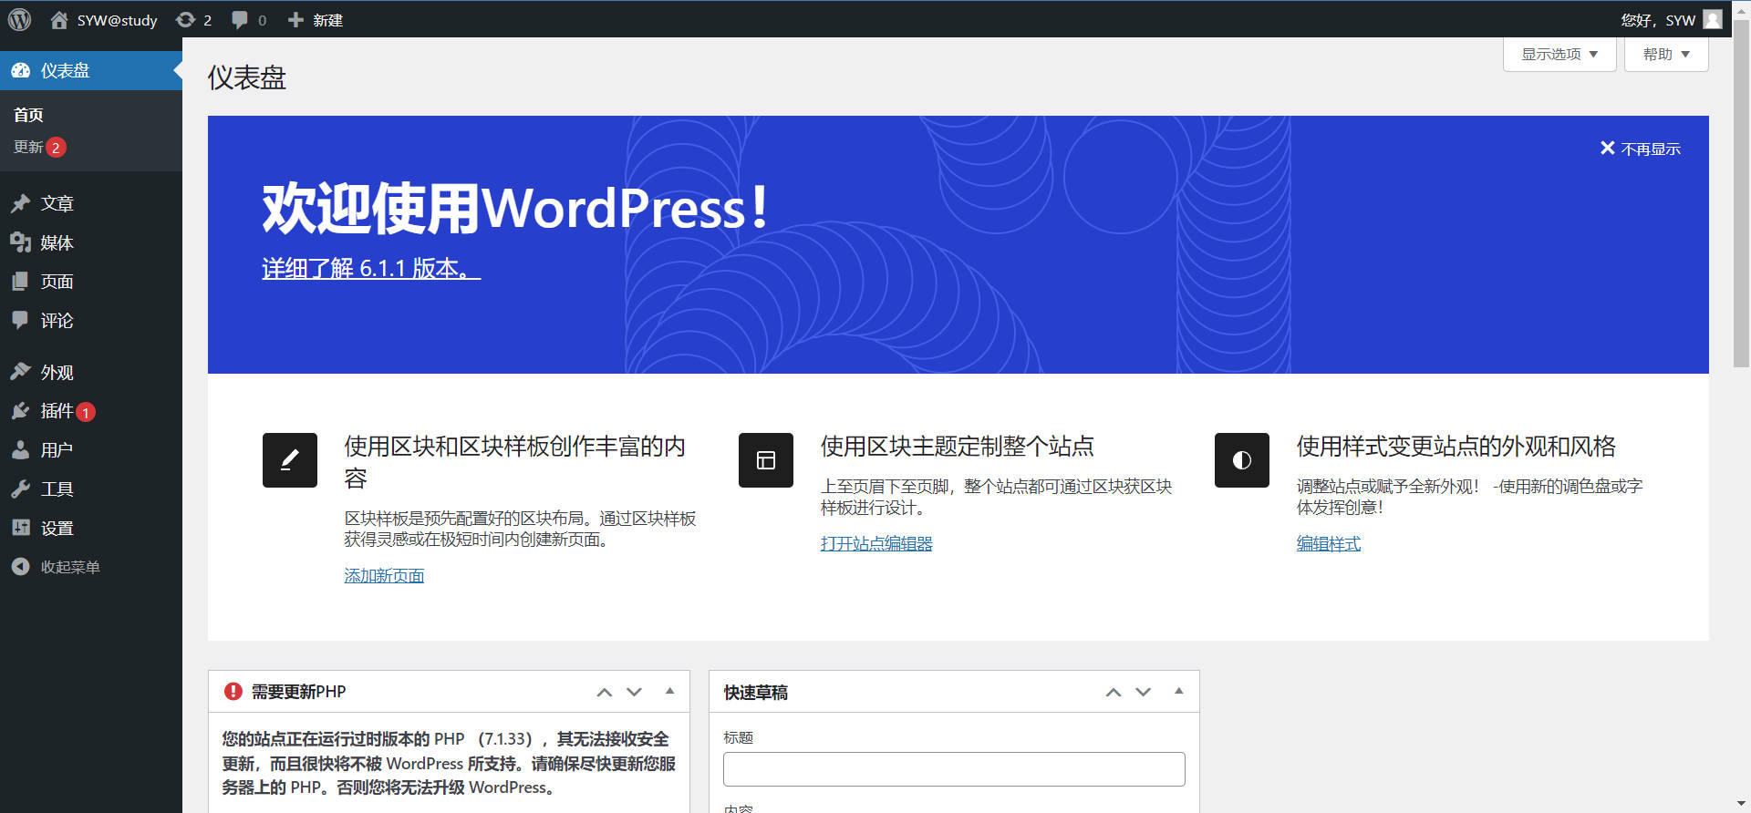Open the 更新 submenu with 2 badge
The width and height of the screenshot is (1751, 813).
click(39, 147)
